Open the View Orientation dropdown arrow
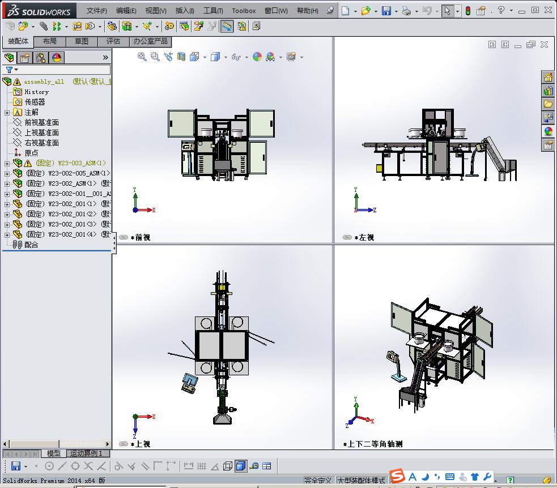The image size is (557, 488). pos(205,57)
